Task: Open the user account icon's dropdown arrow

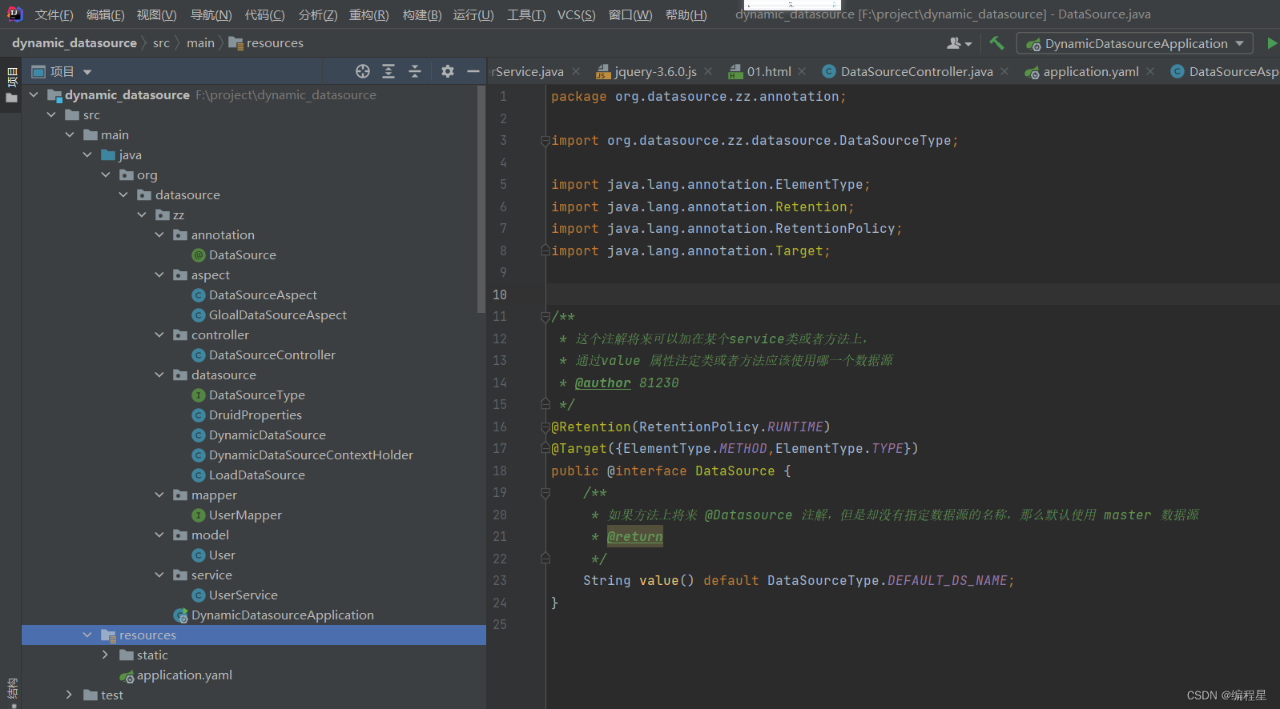Action: pos(968,44)
